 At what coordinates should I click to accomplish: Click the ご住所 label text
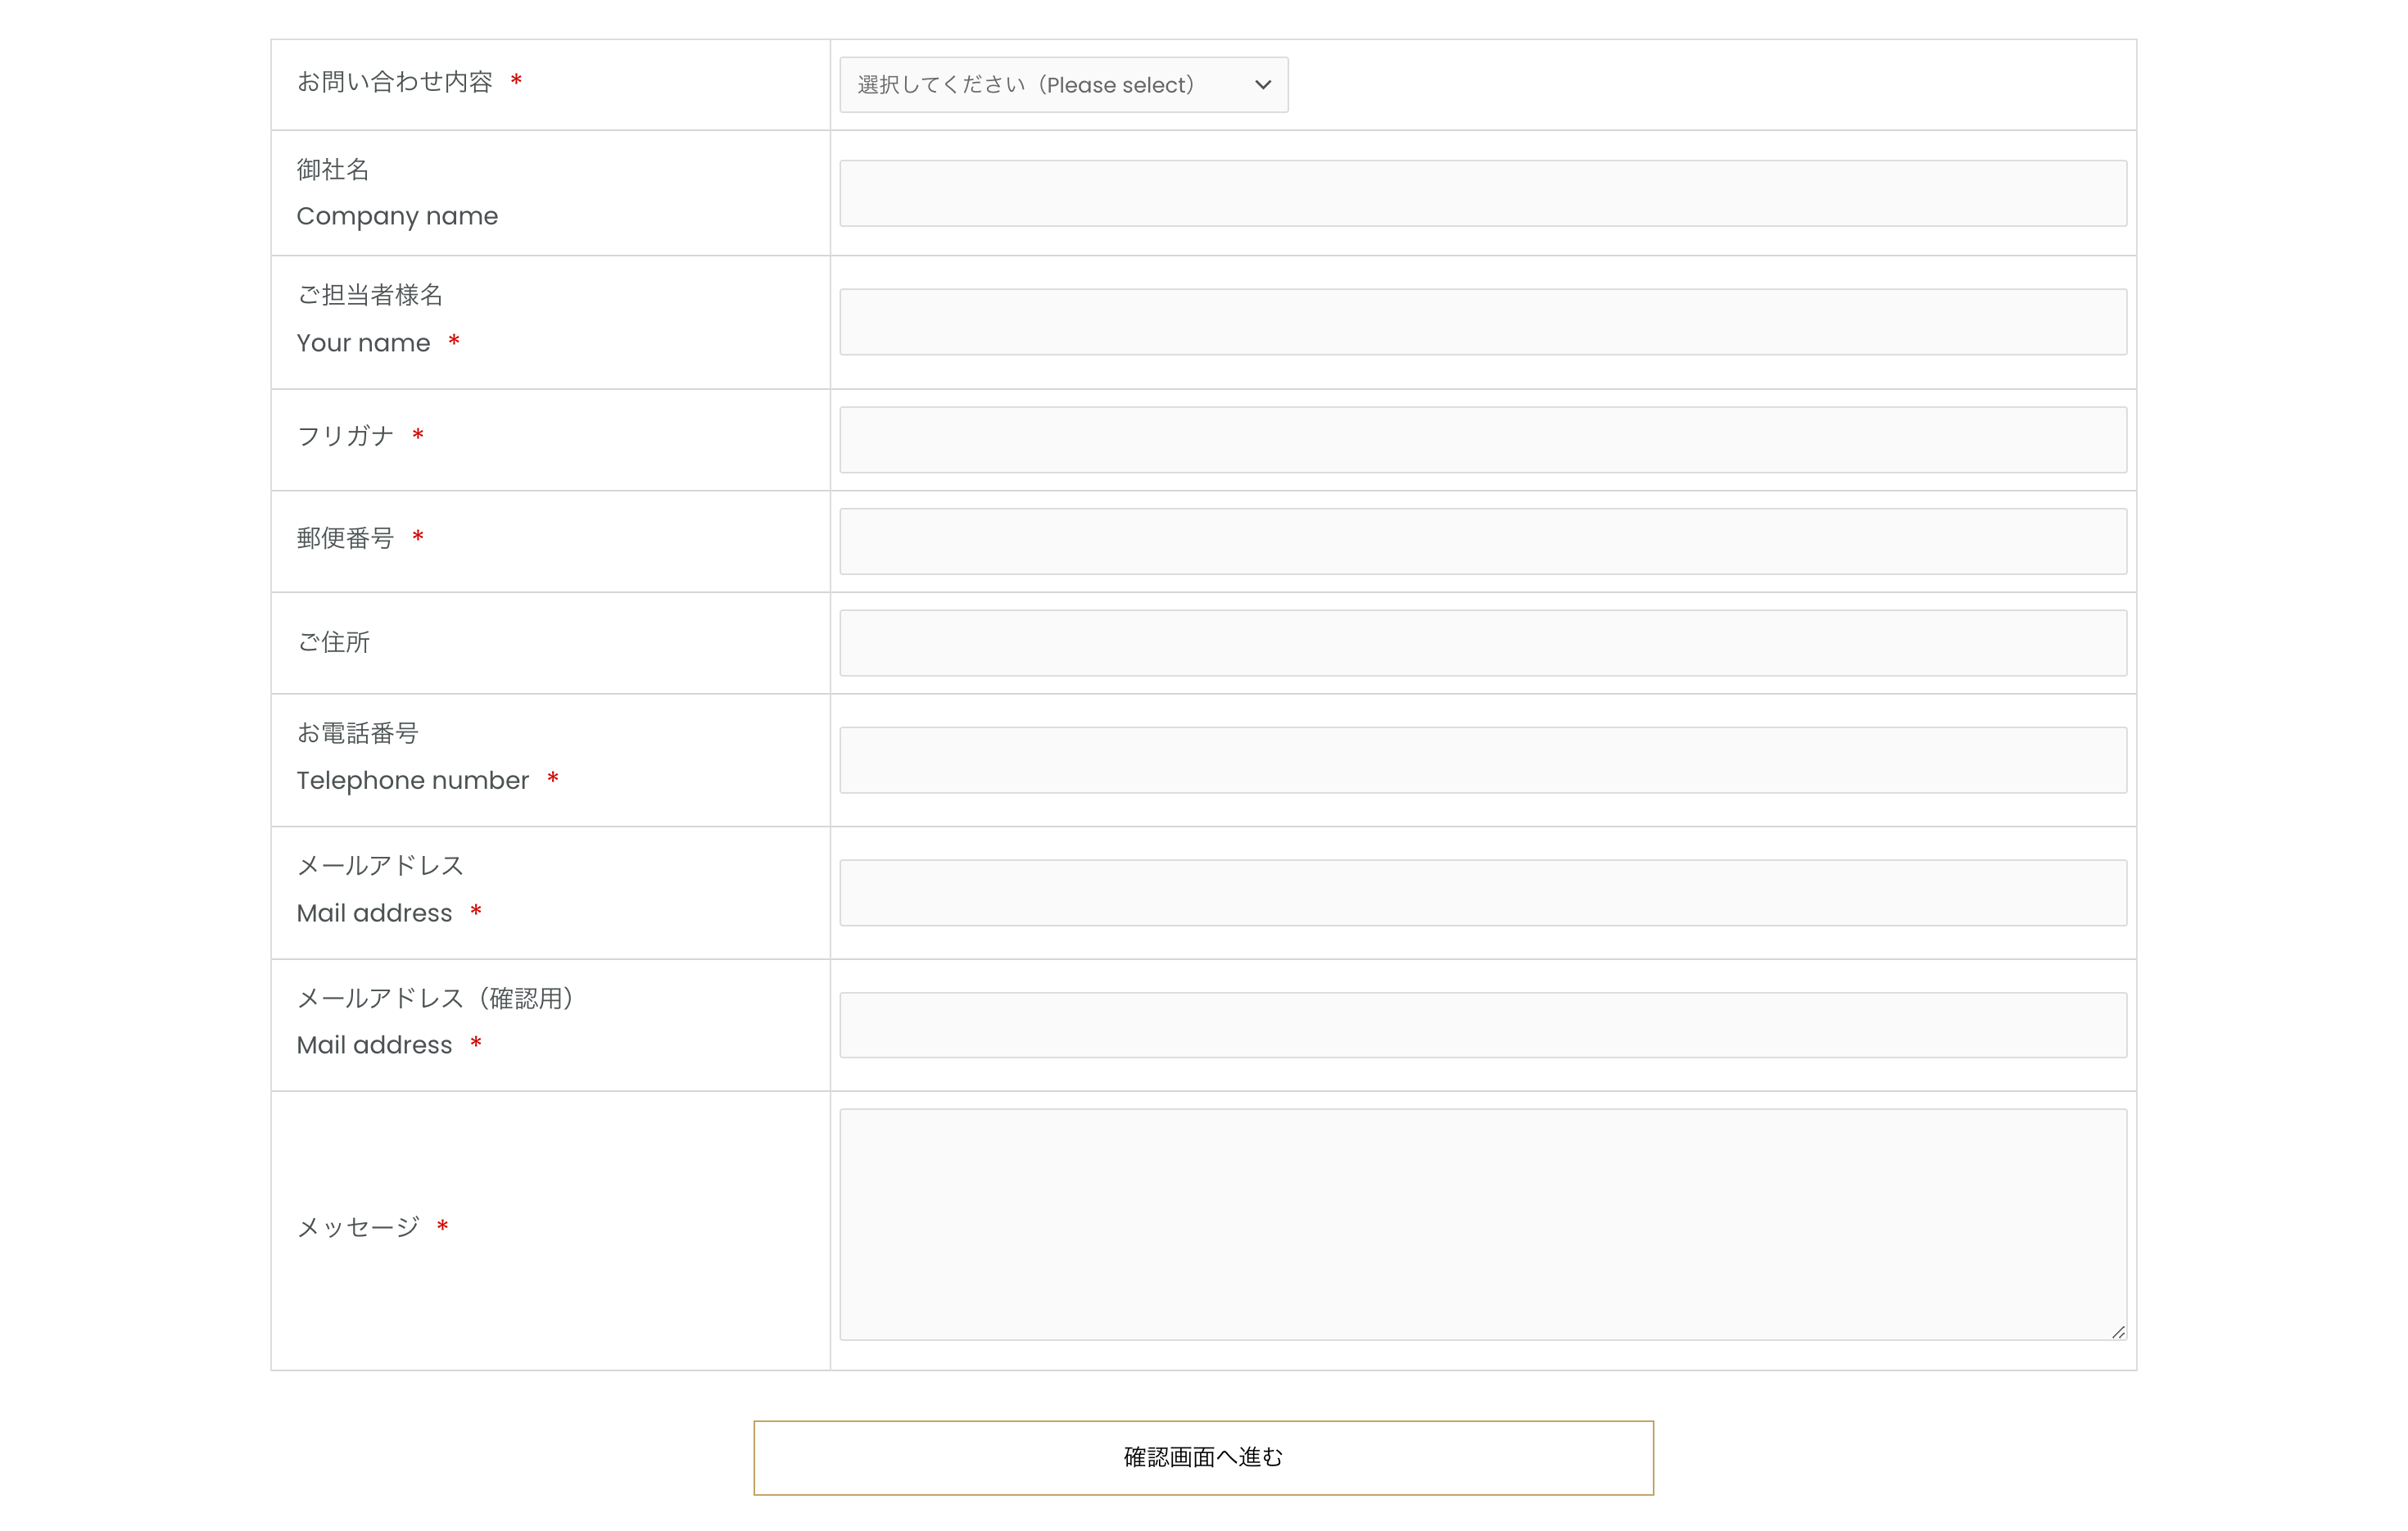click(333, 642)
